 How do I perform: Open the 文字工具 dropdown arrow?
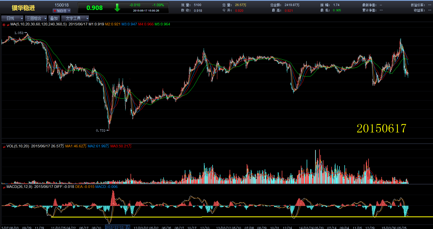87,18
